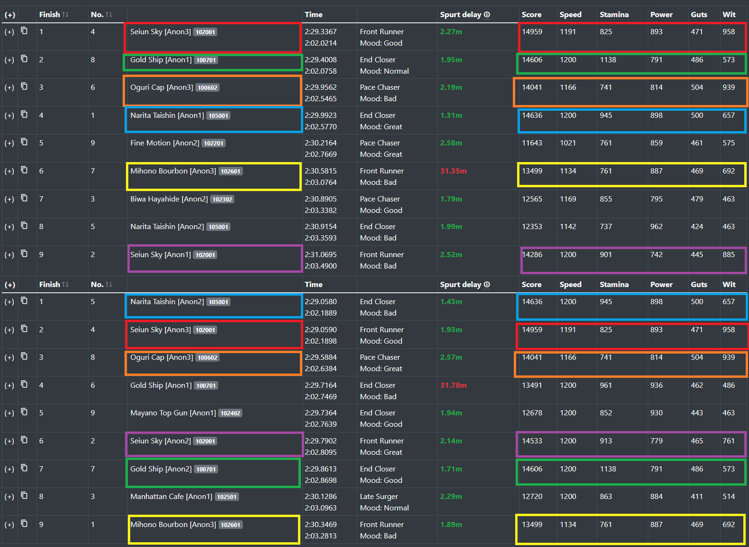
Task: Click the Wit header in bottom table
Action: [x=729, y=285]
